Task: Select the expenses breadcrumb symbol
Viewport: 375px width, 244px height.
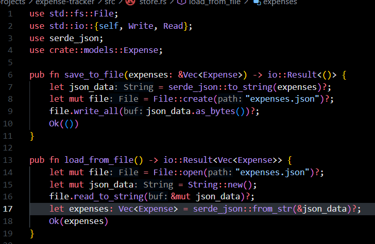Action: 280,3
